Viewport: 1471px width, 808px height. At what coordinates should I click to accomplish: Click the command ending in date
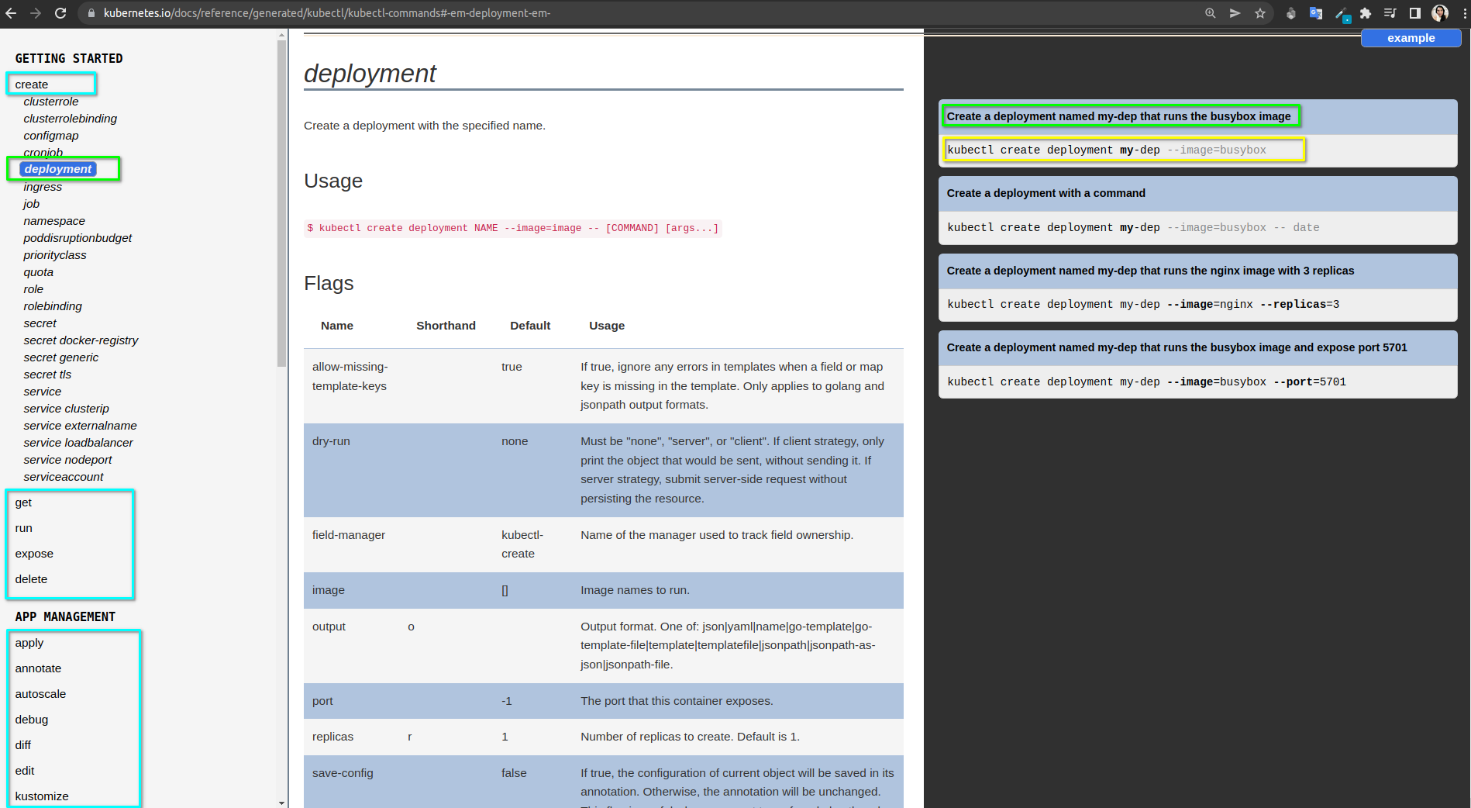tap(1133, 227)
